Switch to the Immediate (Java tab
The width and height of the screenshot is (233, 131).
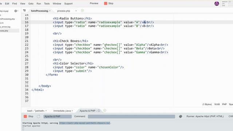pyautogui.click(x=62, y=111)
